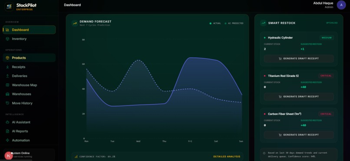Open Receipts in the sidebar

click(x=29, y=67)
